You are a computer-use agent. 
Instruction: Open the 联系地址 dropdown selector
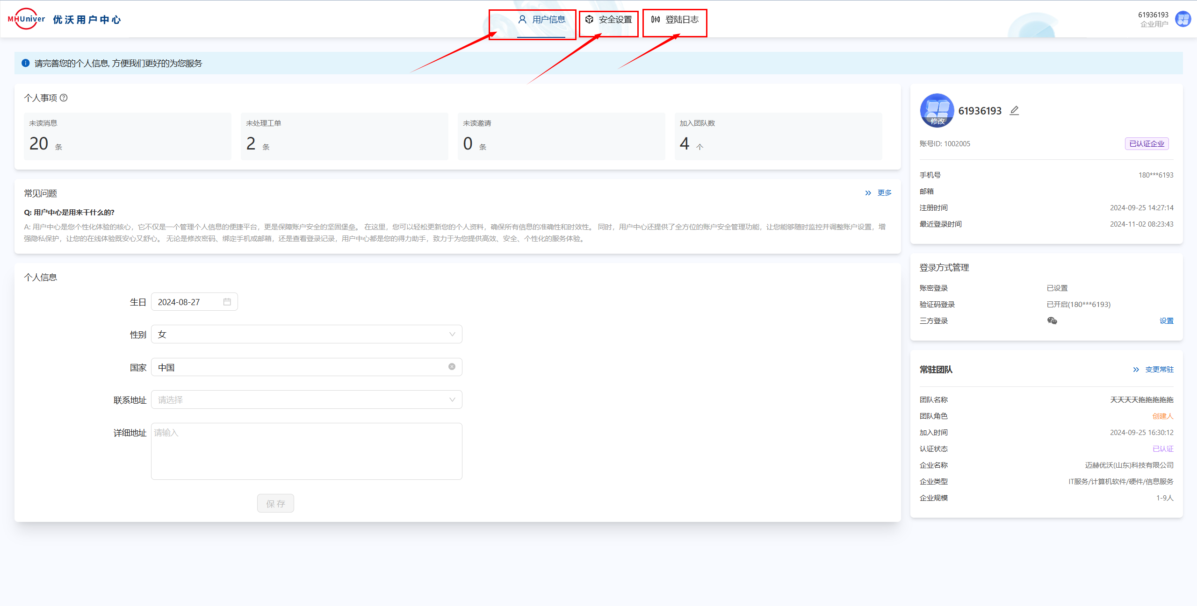point(306,399)
